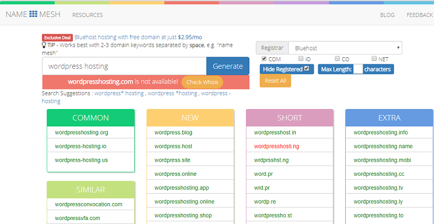Select wordpress.blog domain
The height and width of the screenshot is (224, 434).
[x=173, y=132]
